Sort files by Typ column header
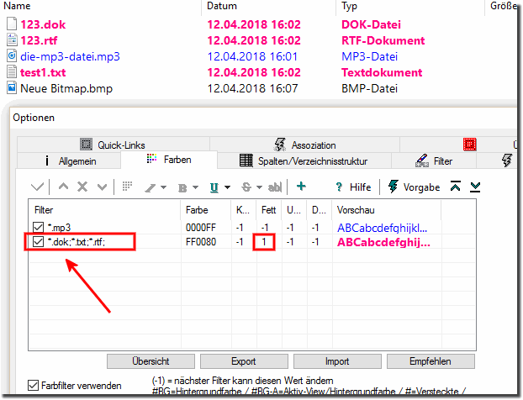 [349, 6]
